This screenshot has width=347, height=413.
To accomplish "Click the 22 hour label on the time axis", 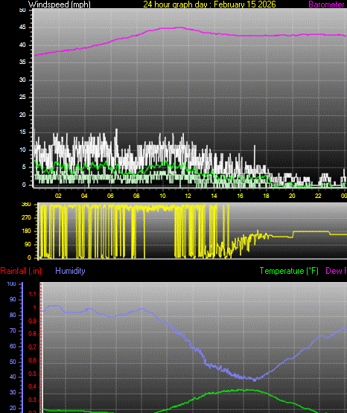I will point(318,196).
